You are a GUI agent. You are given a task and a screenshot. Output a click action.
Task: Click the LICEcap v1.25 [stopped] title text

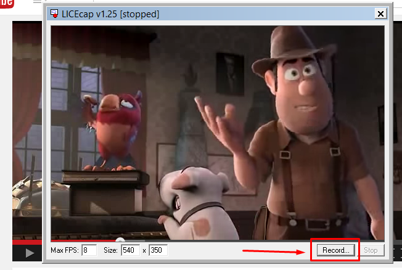coord(110,14)
